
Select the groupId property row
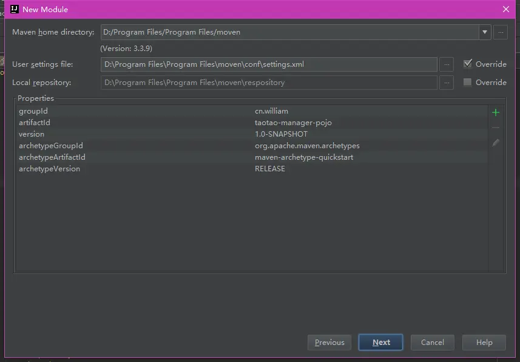pyautogui.click(x=252, y=111)
